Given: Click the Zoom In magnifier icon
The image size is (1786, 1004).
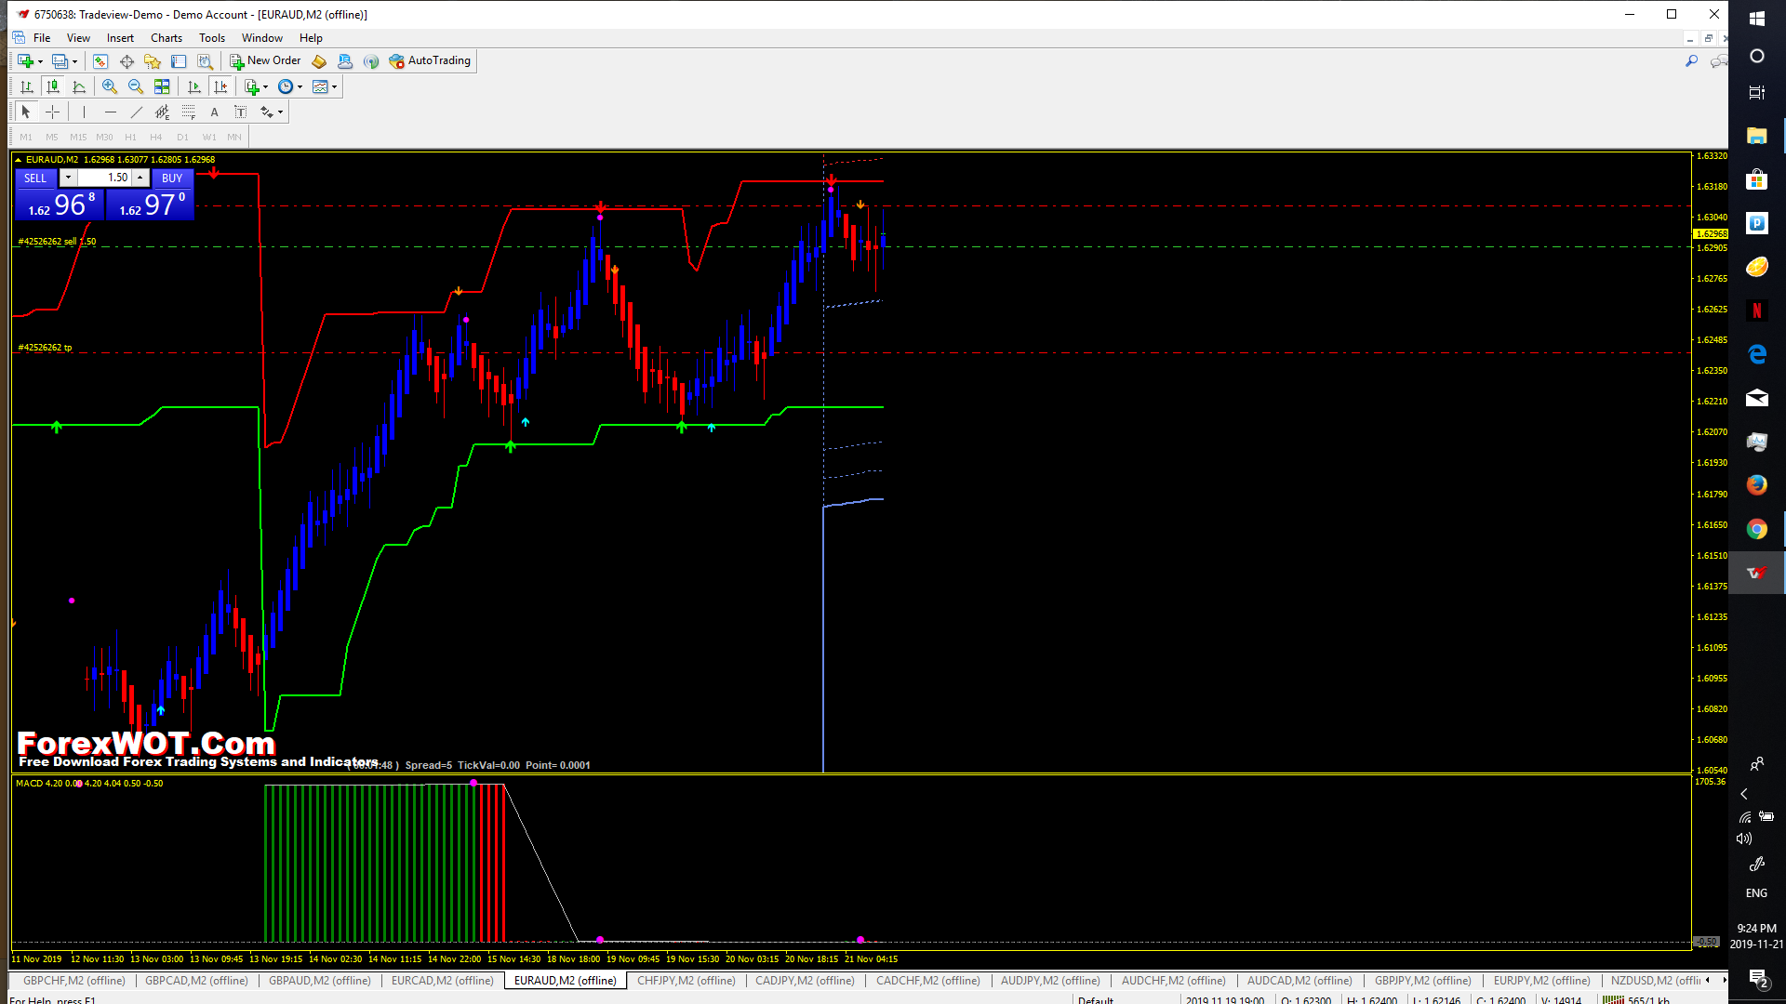Looking at the screenshot, I should pyautogui.click(x=110, y=86).
